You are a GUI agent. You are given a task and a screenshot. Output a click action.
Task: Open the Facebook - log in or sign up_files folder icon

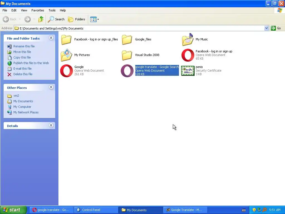pyautogui.click(x=66, y=40)
